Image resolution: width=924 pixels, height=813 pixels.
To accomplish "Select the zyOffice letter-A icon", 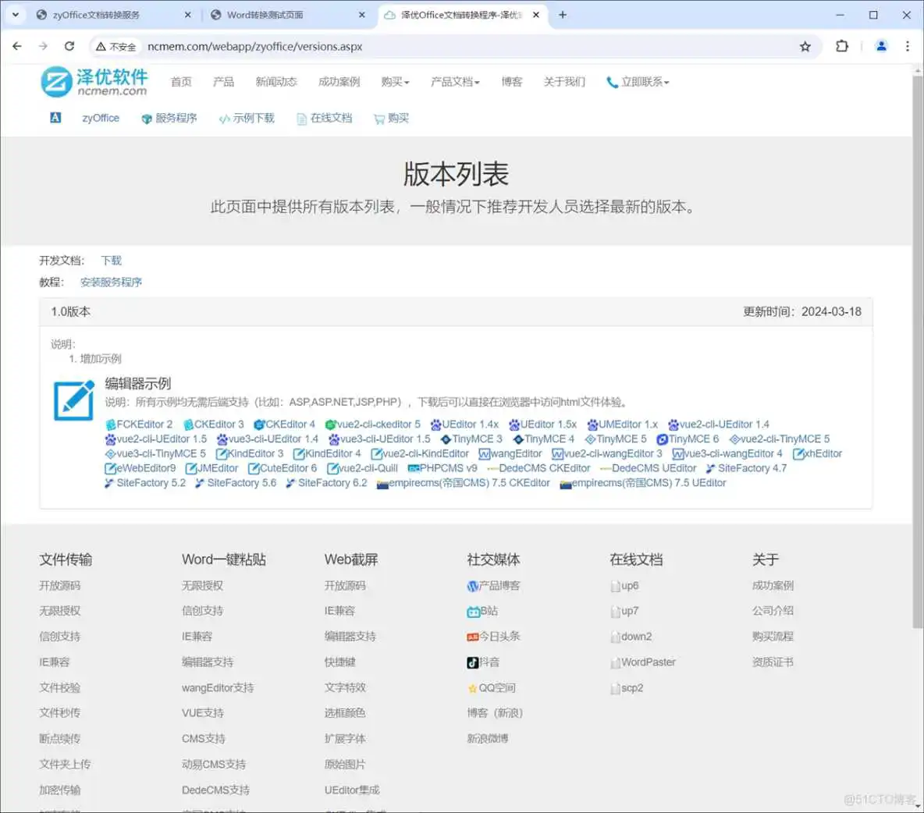I will click(55, 117).
